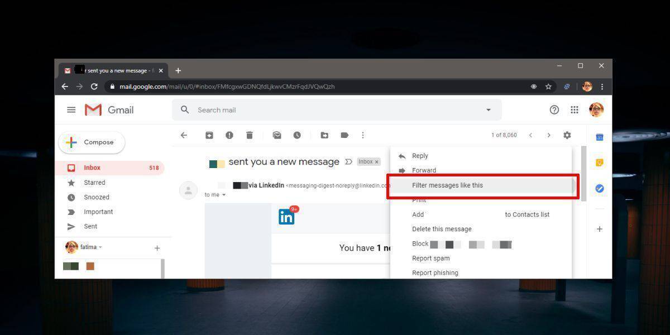
Task: Open Labels tag icon
Action: (x=344, y=135)
